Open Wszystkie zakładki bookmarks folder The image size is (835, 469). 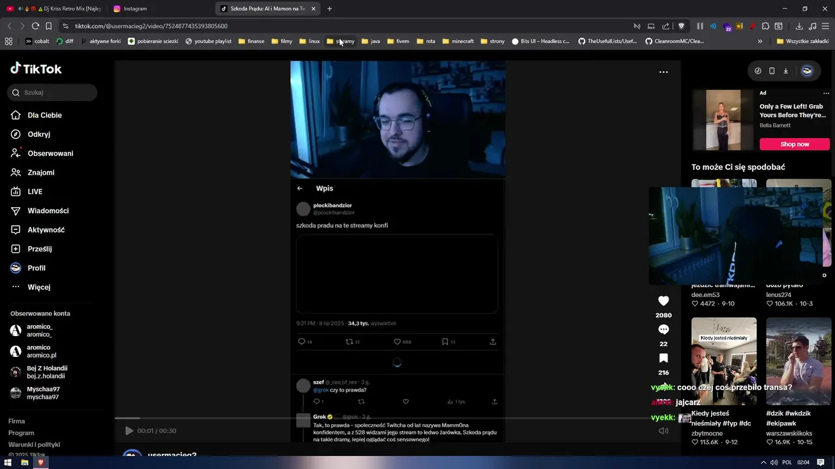[x=802, y=41]
